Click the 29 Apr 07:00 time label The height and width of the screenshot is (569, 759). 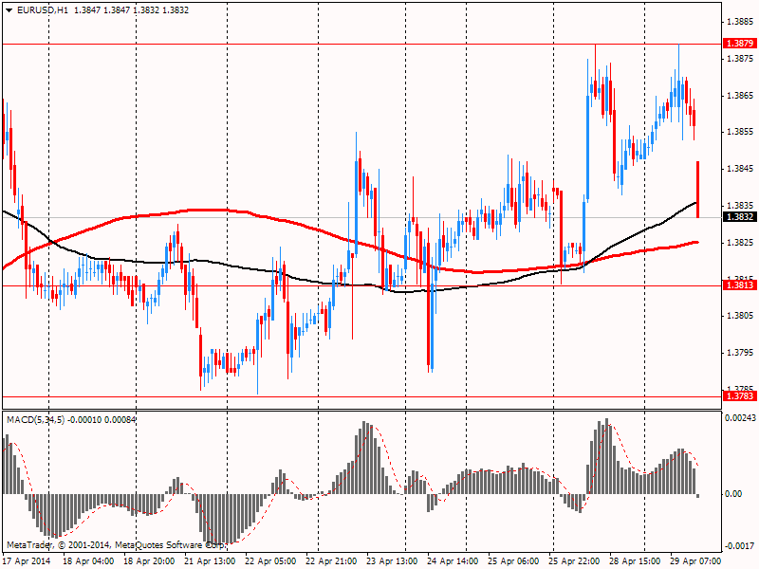[x=695, y=560]
